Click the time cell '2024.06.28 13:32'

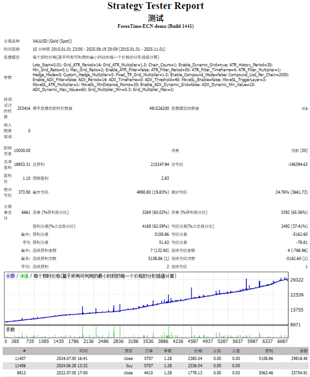coord(72,366)
